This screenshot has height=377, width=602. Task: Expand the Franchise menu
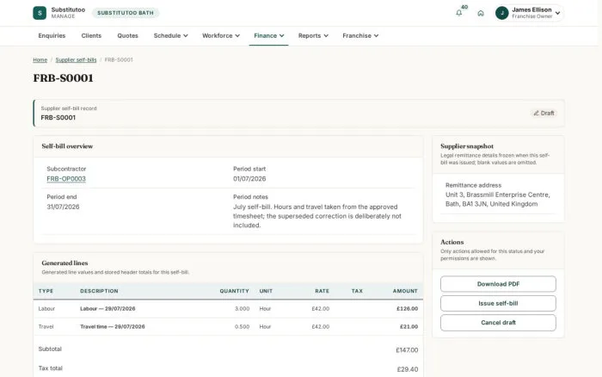point(360,36)
